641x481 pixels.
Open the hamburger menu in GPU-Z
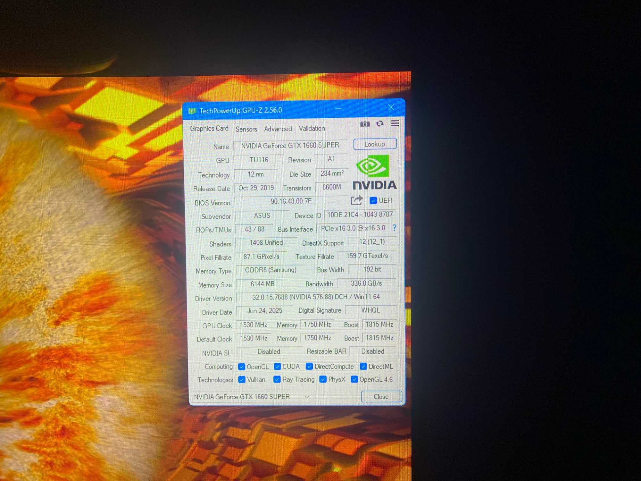pos(395,123)
